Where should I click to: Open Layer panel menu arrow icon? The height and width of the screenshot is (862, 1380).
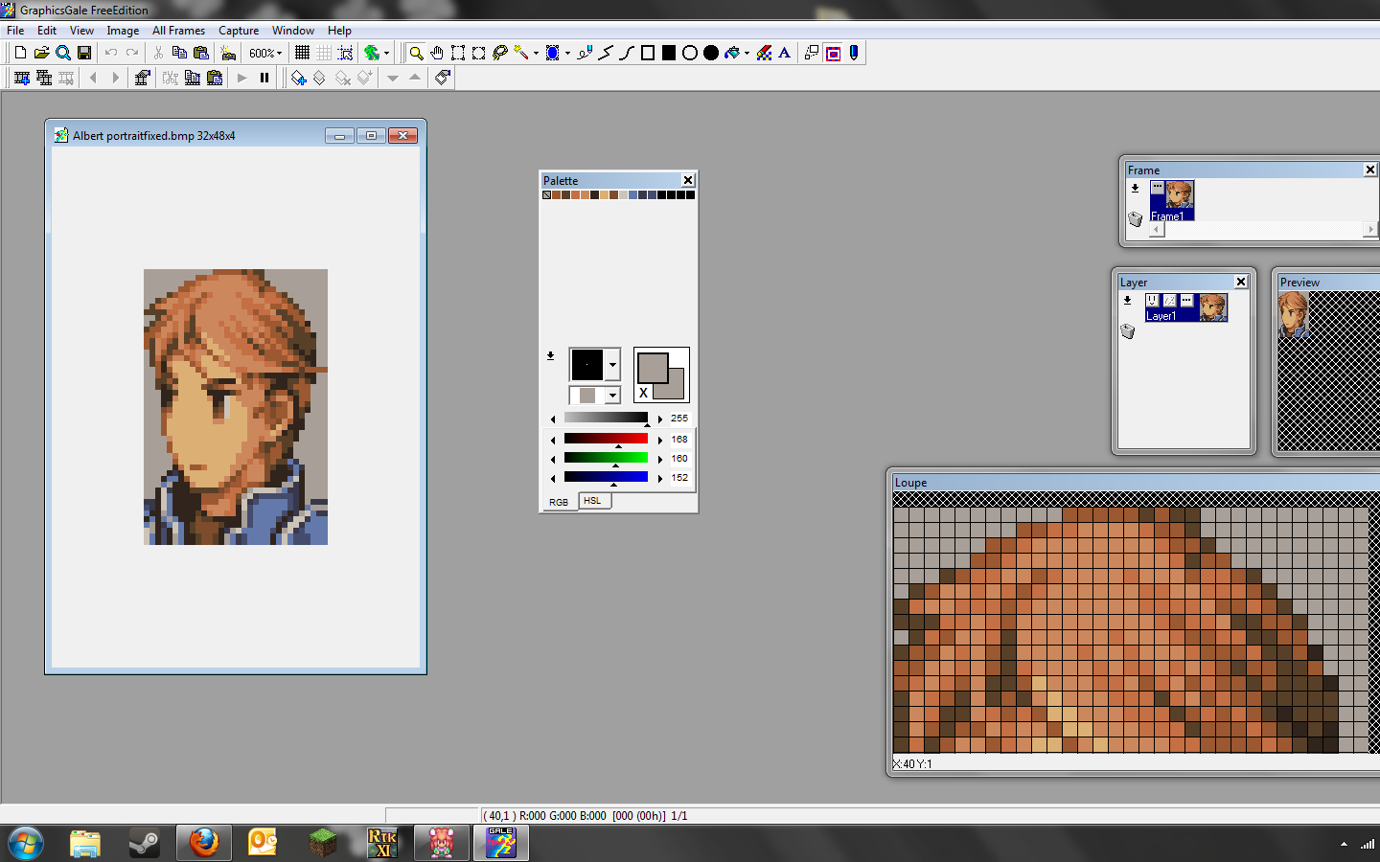point(1128,301)
